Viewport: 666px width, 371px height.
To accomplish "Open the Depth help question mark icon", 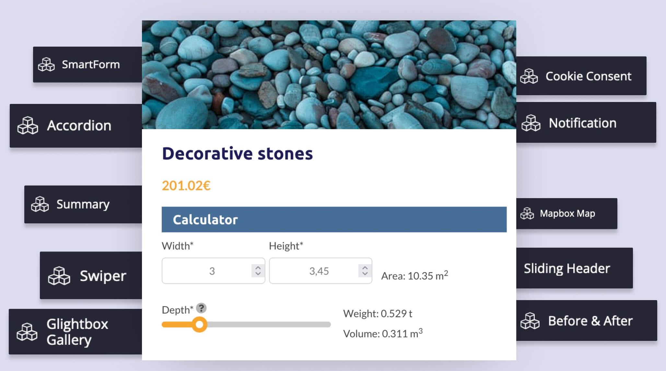I will (x=201, y=308).
